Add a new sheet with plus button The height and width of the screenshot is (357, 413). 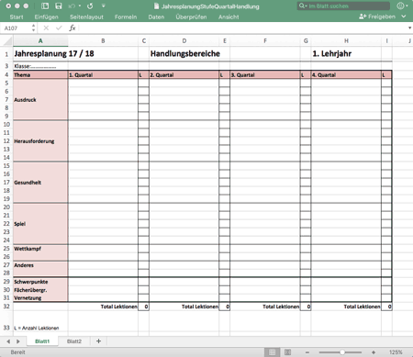[x=98, y=341]
